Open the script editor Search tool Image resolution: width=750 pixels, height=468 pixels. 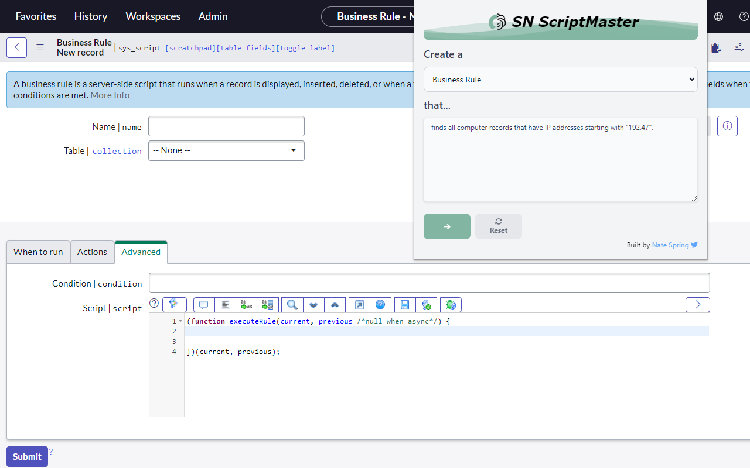point(292,304)
